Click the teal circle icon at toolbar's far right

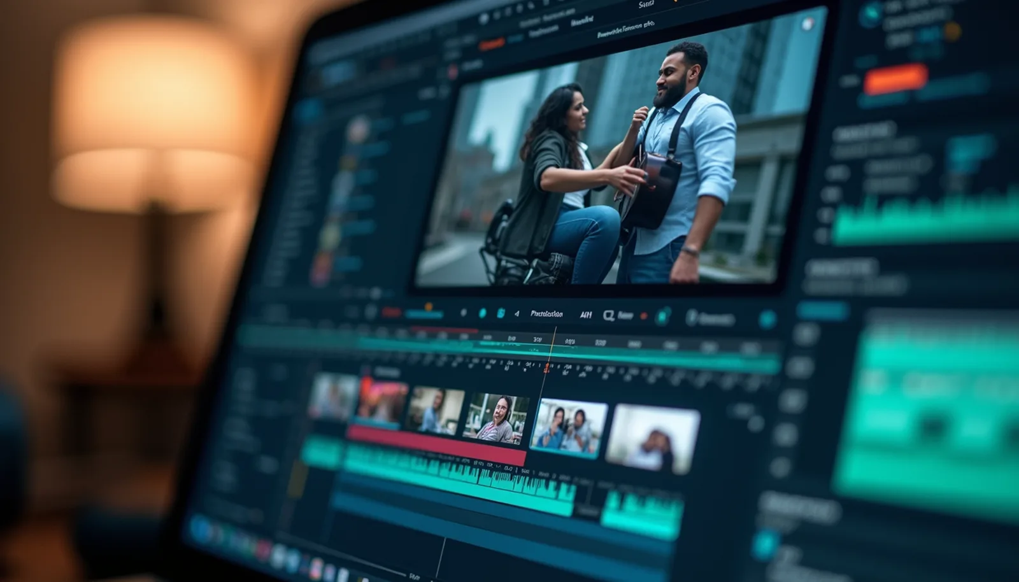767,320
